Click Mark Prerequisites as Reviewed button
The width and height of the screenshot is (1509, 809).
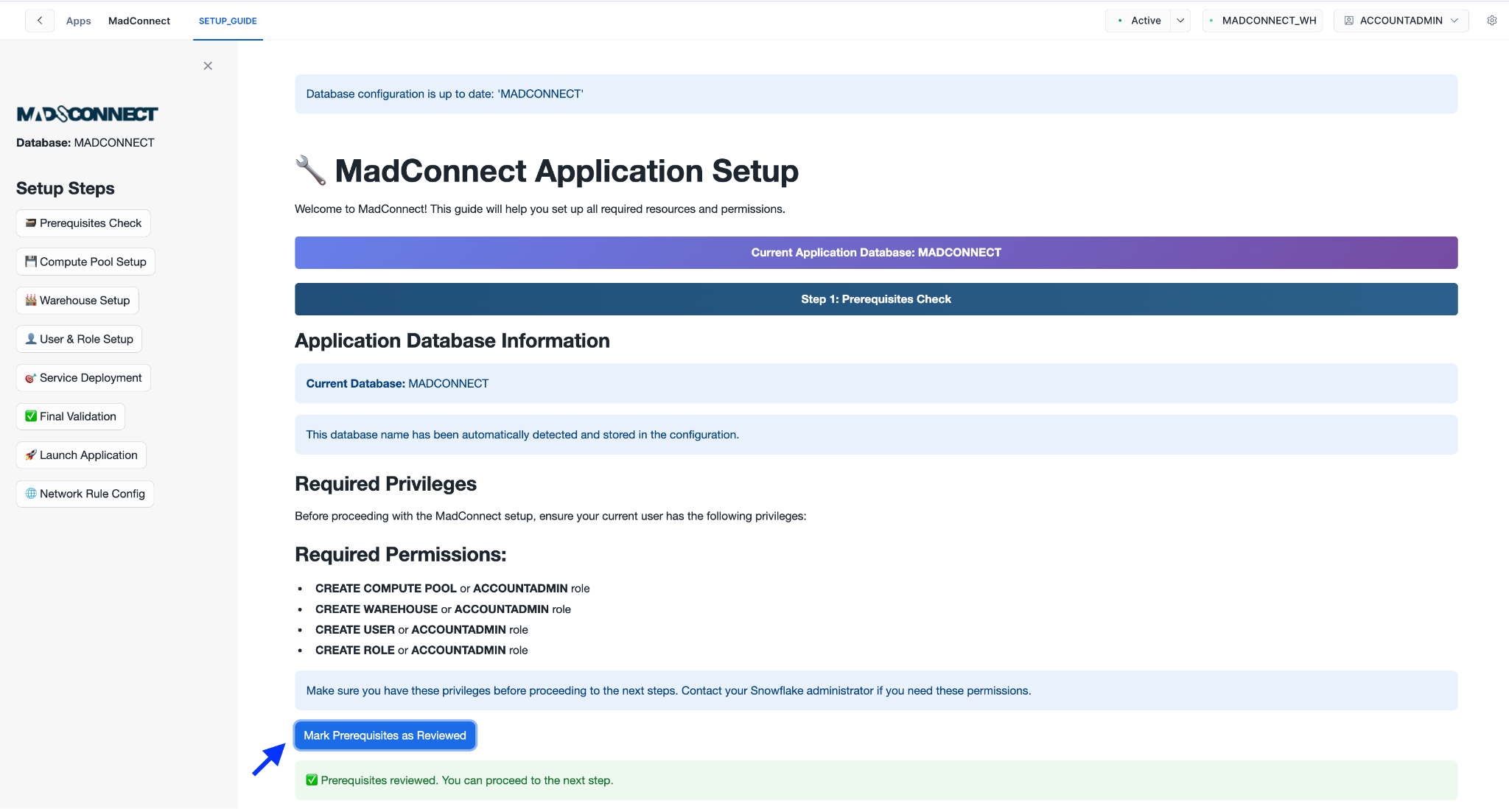385,735
